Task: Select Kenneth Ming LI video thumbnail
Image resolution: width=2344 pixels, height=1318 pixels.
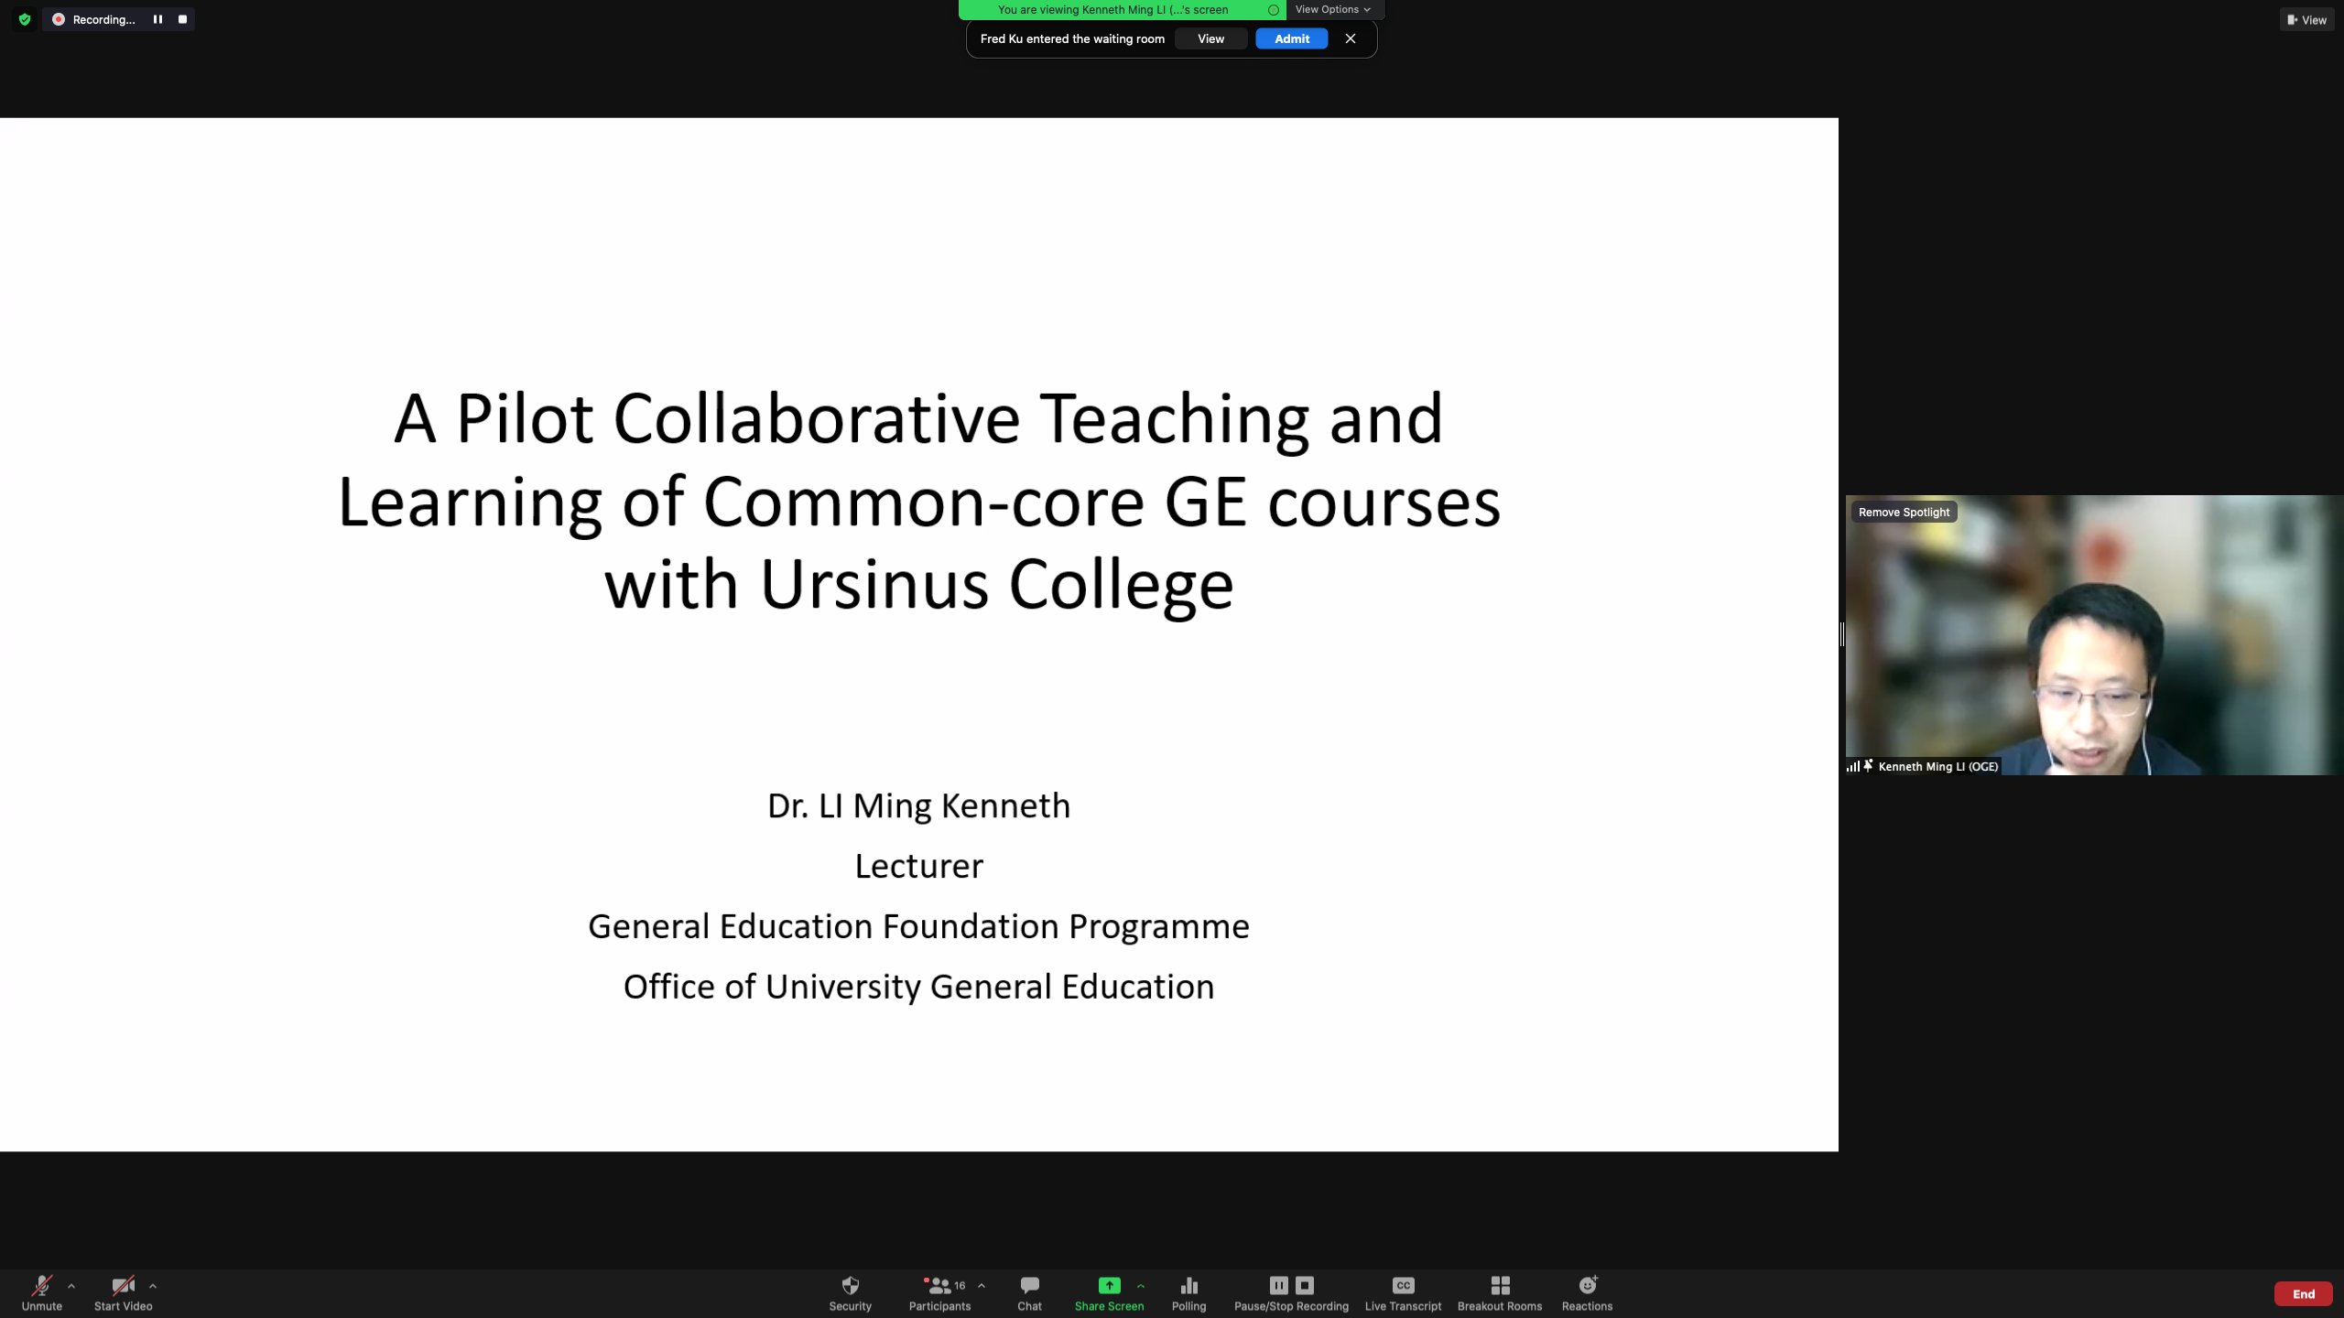Action: 2094,635
